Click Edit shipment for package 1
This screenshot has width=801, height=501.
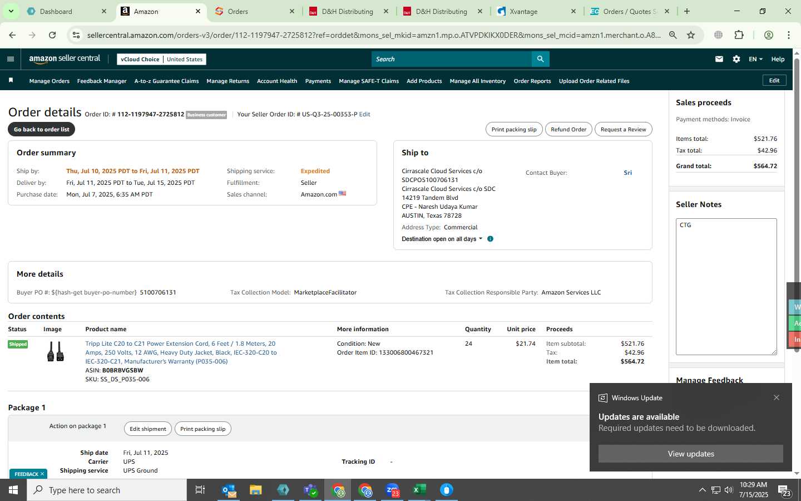pyautogui.click(x=148, y=429)
